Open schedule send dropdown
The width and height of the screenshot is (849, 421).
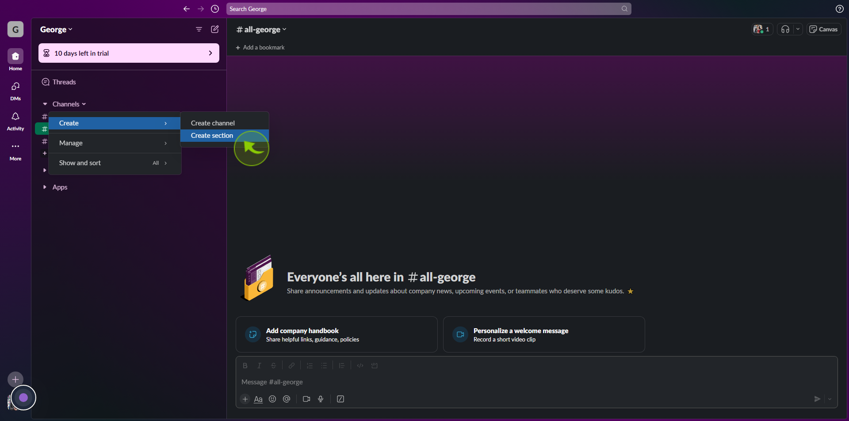(830, 399)
